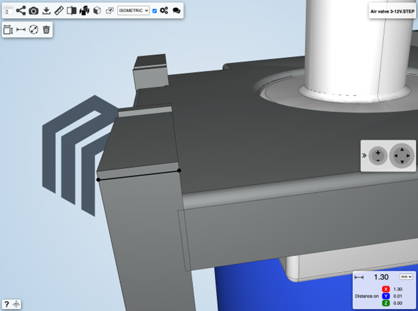Collapse the navigation panel with double chevron
The width and height of the screenshot is (418, 311).
tap(364, 155)
